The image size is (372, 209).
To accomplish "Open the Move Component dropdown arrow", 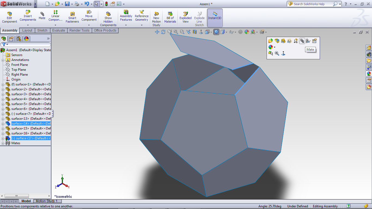I will pos(89,25).
